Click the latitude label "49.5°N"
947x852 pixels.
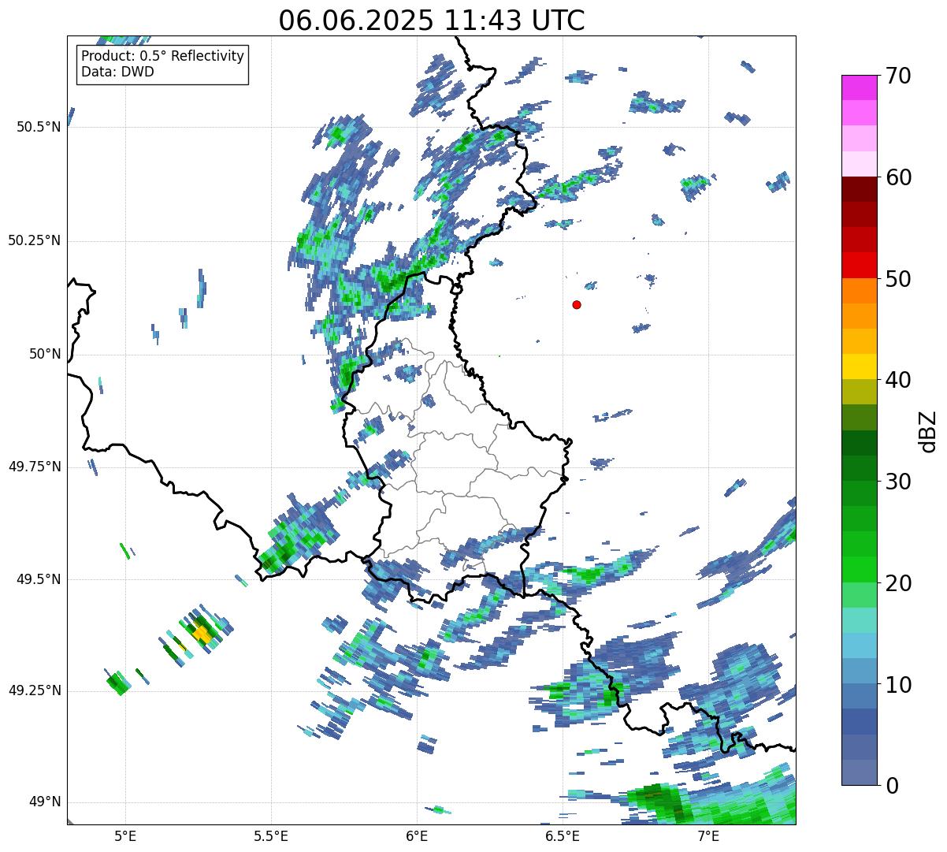click(x=38, y=579)
